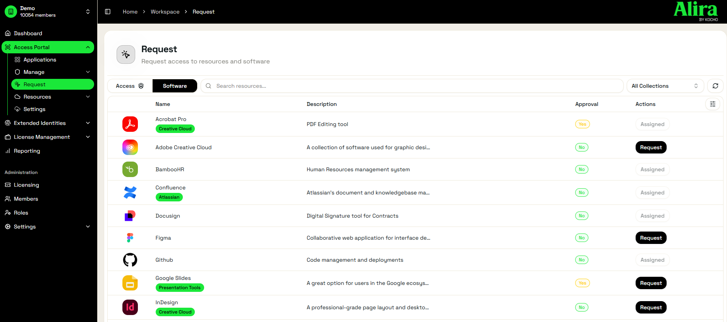Viewport: 727px width, 322px height.
Task: Request Adobe Creative Cloud access
Action: 651,147
